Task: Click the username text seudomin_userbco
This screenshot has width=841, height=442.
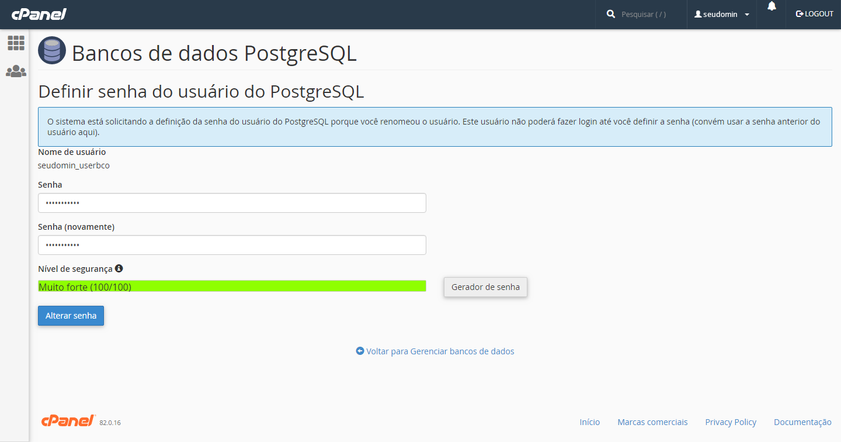Action: [74, 165]
